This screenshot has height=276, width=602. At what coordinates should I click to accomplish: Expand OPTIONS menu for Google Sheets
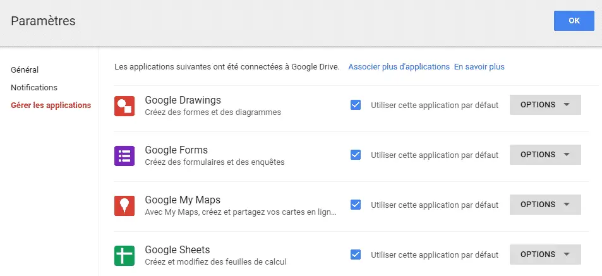coord(545,255)
